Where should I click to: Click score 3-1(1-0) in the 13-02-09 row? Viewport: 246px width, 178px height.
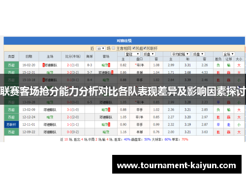pos(73,110)
